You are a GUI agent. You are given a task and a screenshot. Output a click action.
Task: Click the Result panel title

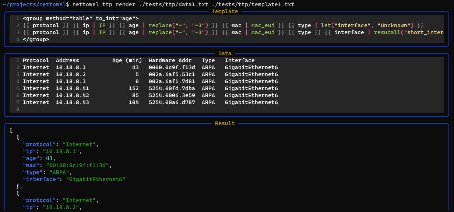point(225,123)
